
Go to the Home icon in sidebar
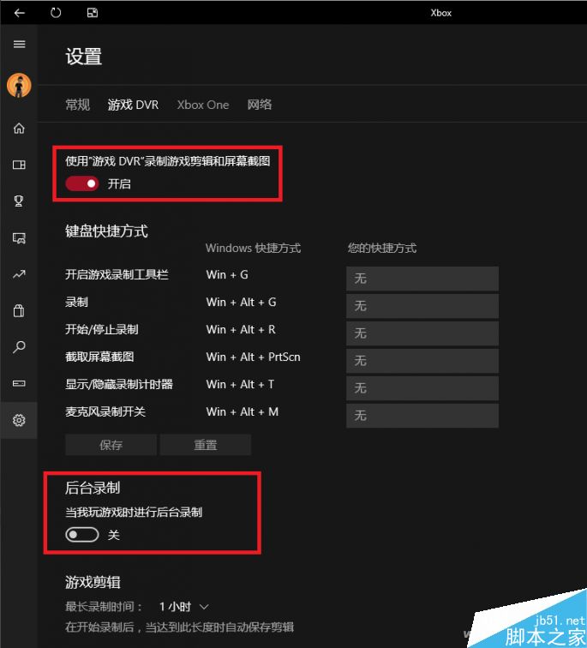tap(19, 129)
